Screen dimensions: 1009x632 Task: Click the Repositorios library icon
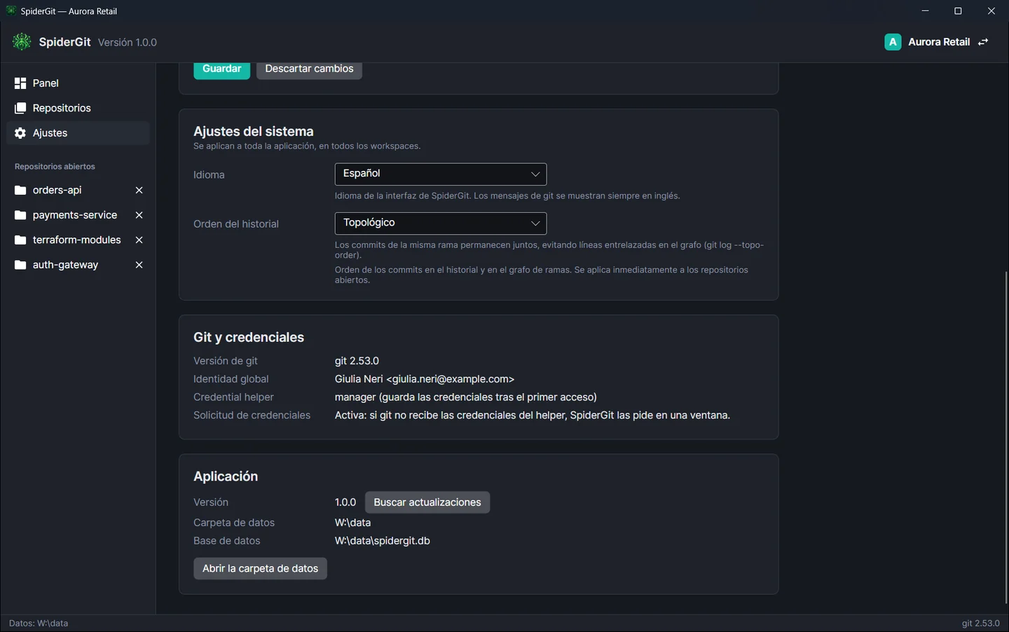tap(20, 108)
